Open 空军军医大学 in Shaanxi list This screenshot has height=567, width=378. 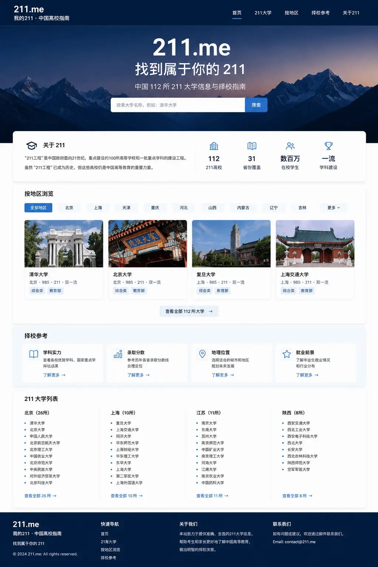tap(299, 470)
